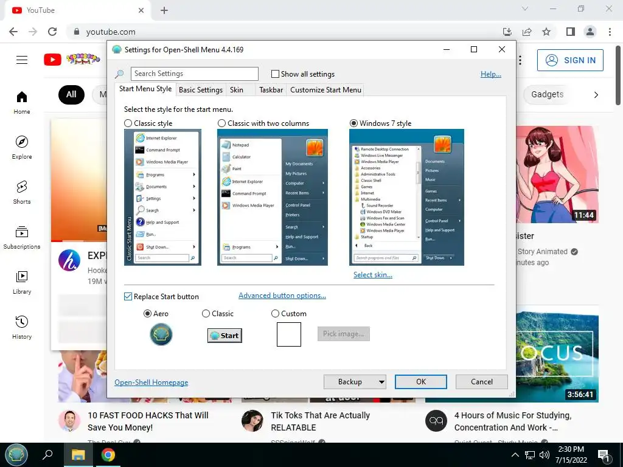Click the YouTube page vertical scrollbar
The height and width of the screenshot is (467, 623).
[618, 75]
